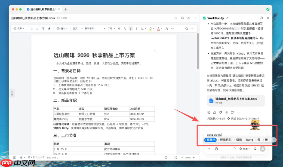Dislike the WorkBuddy response with thumbs down
Screen dimensions: 283x167
click(x=221, y=112)
